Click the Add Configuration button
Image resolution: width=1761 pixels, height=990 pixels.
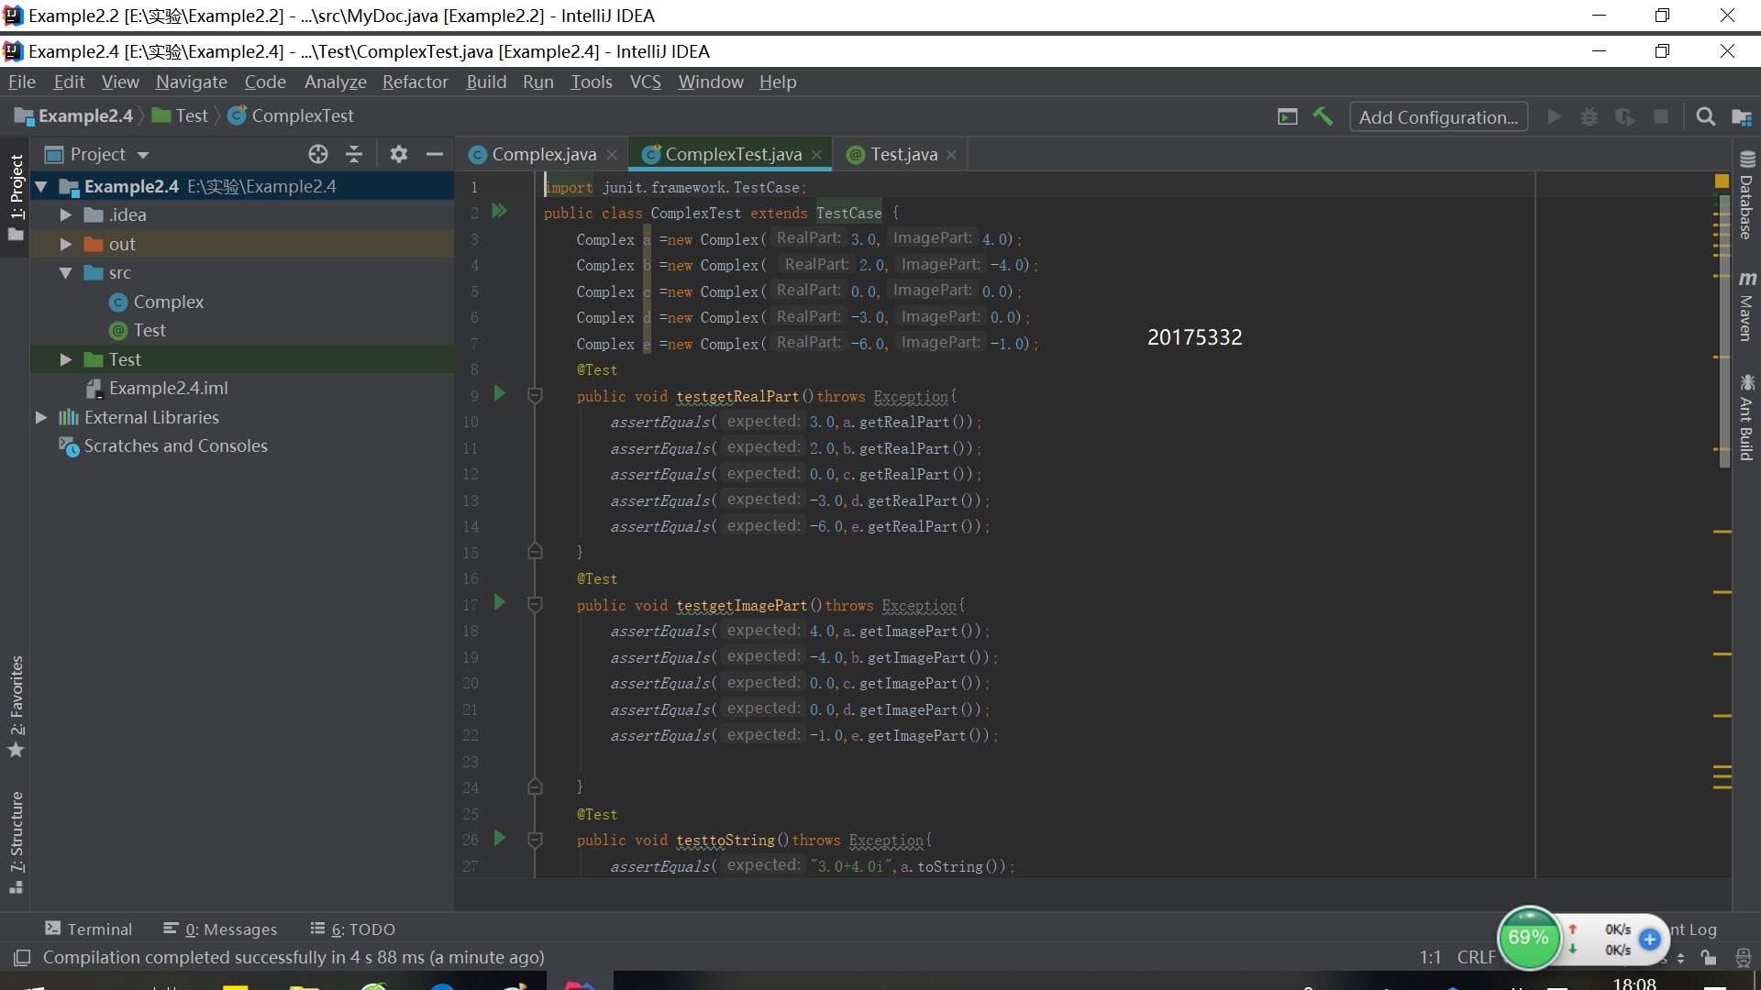[1438, 116]
